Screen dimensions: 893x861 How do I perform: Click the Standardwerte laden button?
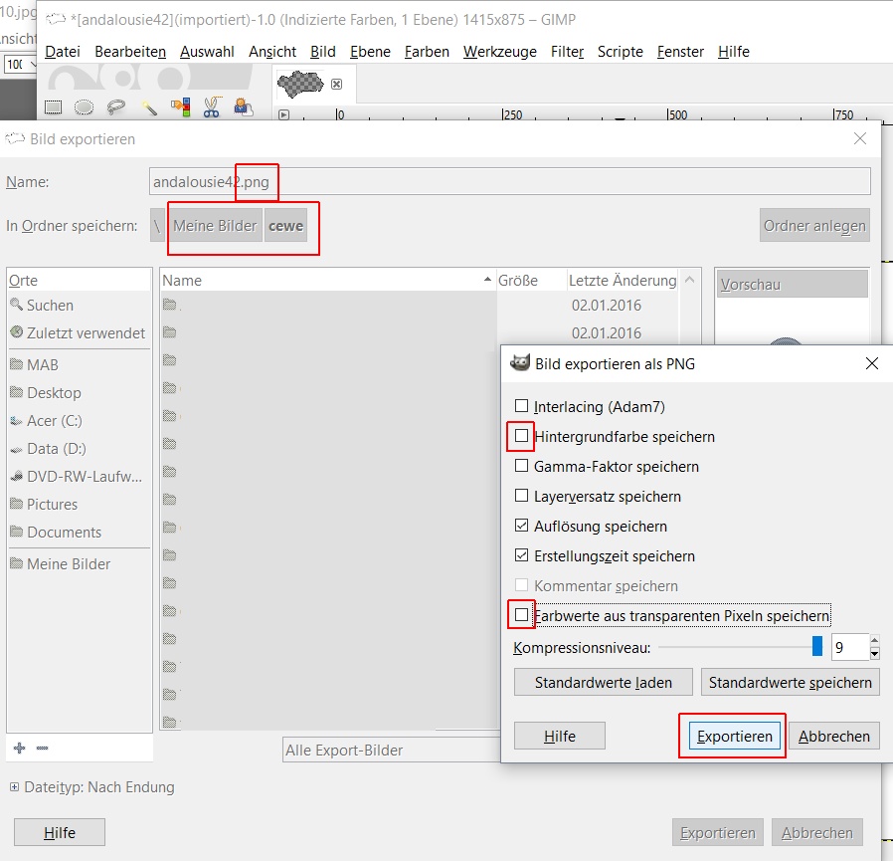click(x=603, y=683)
